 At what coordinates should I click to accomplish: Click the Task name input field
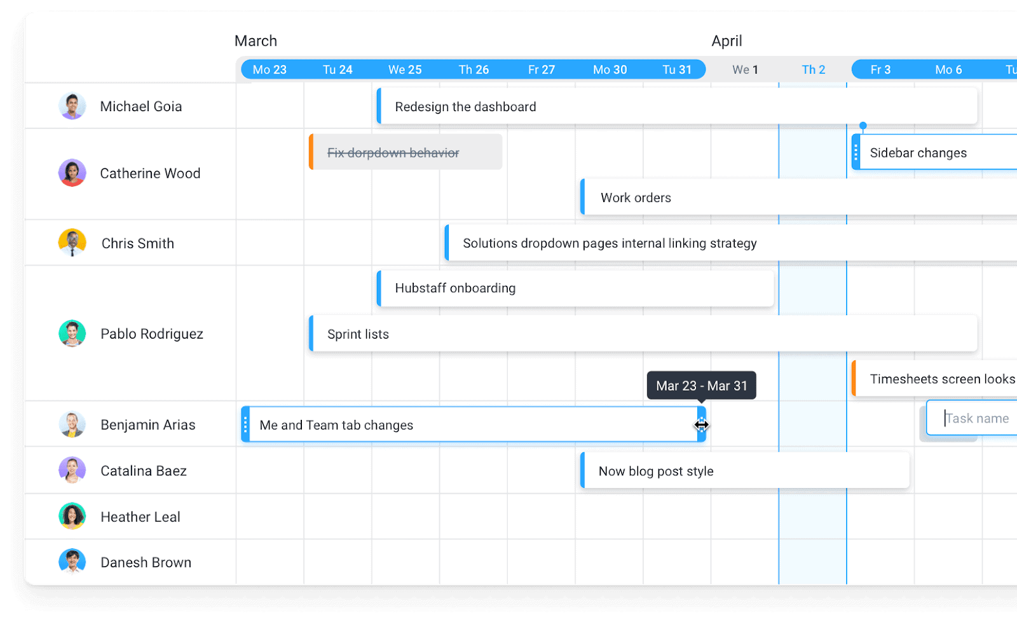pyautogui.click(x=972, y=418)
